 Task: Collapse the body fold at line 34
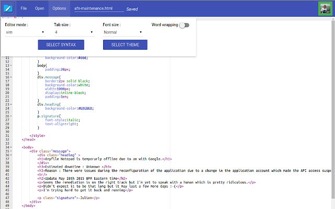pos(11,147)
